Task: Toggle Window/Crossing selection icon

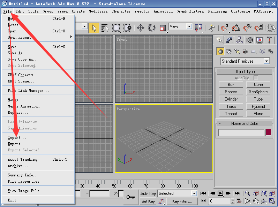Action: pos(127,28)
